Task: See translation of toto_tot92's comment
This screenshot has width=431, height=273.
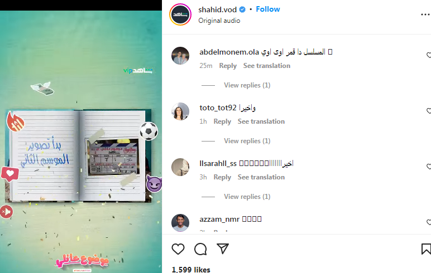Action: pyautogui.click(x=261, y=121)
